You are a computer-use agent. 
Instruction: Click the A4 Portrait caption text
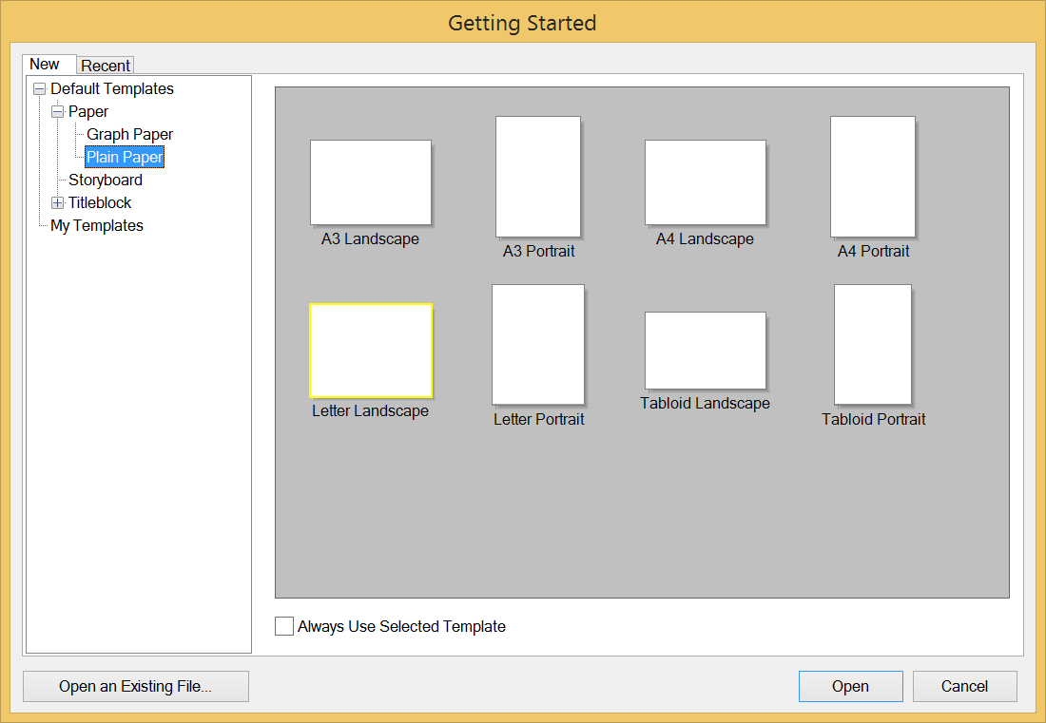coord(873,251)
